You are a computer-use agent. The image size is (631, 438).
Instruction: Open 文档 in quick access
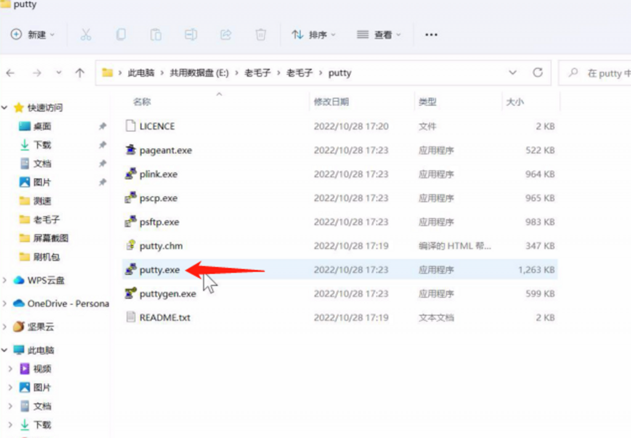pos(42,164)
